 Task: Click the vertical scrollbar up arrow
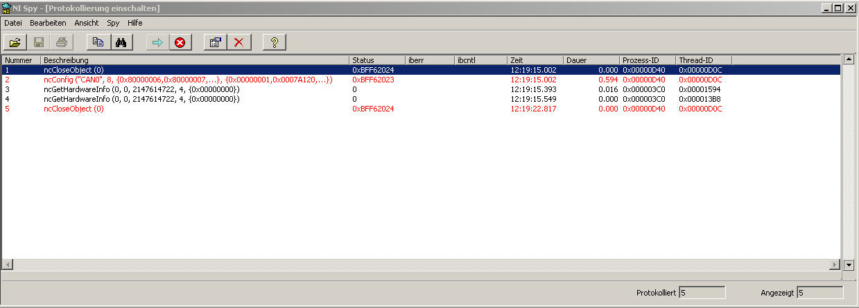[849, 60]
